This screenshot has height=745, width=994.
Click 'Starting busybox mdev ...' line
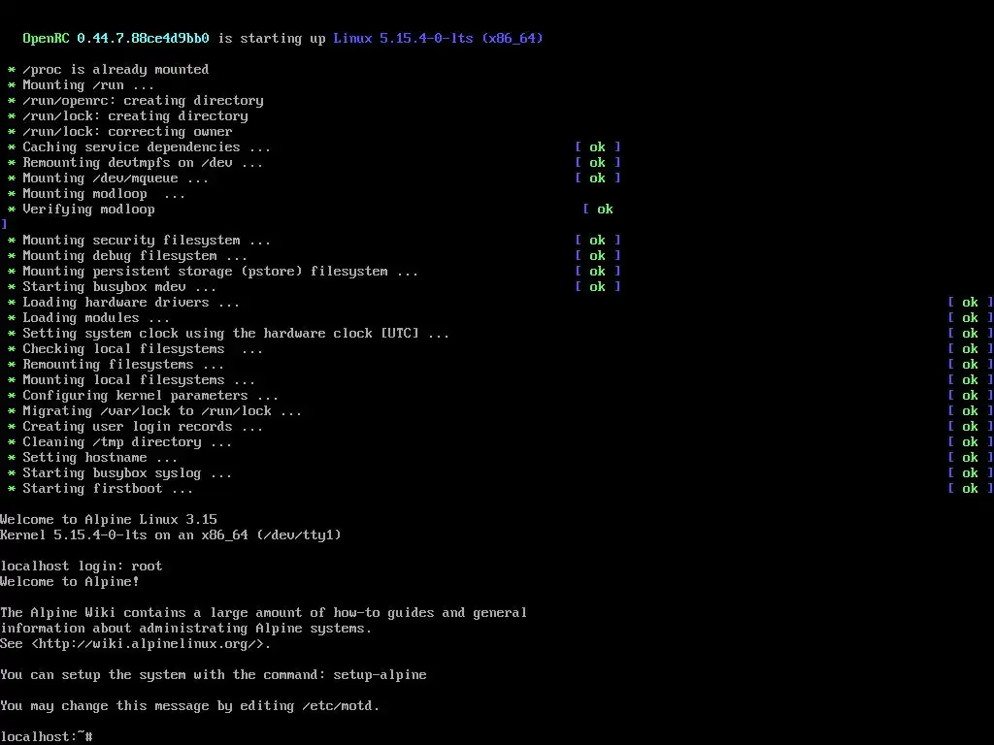click(119, 286)
